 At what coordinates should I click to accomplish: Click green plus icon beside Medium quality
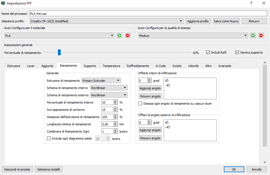point(253,35)
